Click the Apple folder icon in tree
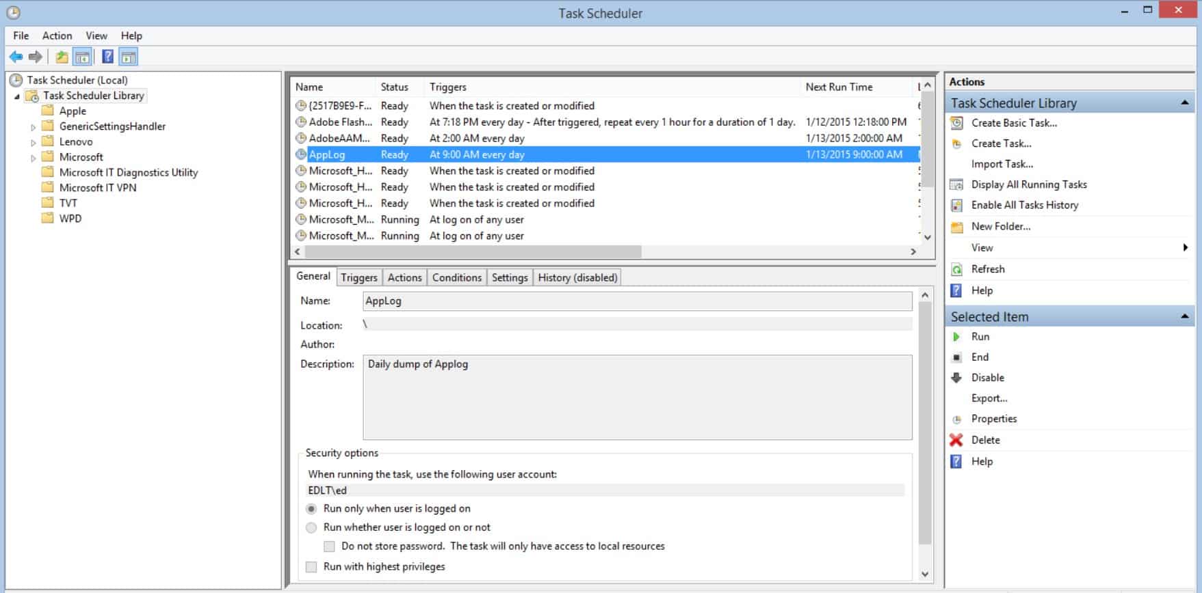 [47, 111]
